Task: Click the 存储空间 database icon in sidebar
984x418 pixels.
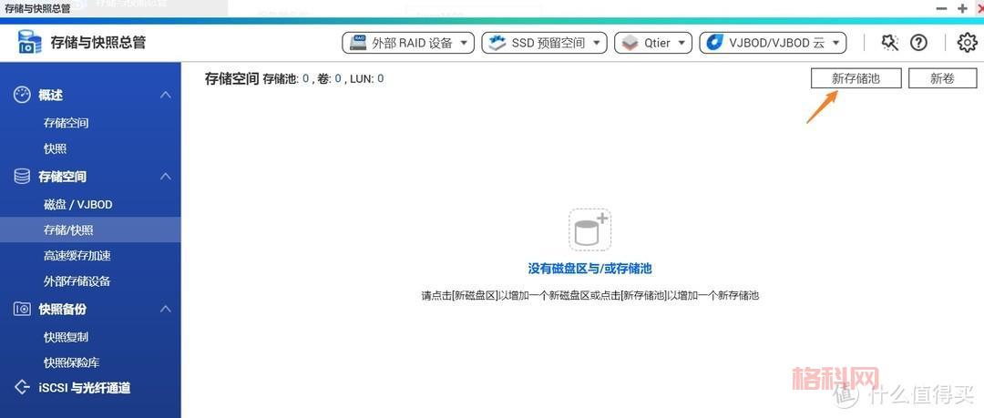Action: coord(22,177)
